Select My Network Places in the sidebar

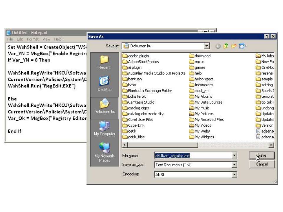(x=104, y=151)
